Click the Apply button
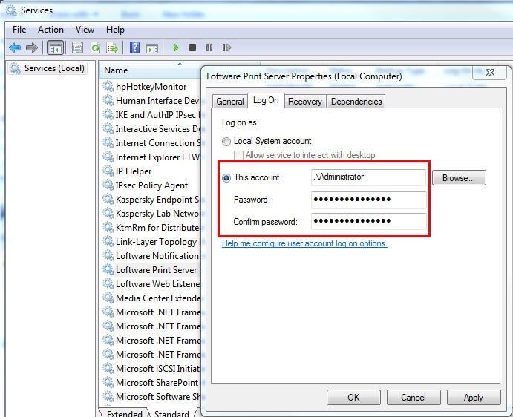The image size is (513, 417). pos(474,398)
